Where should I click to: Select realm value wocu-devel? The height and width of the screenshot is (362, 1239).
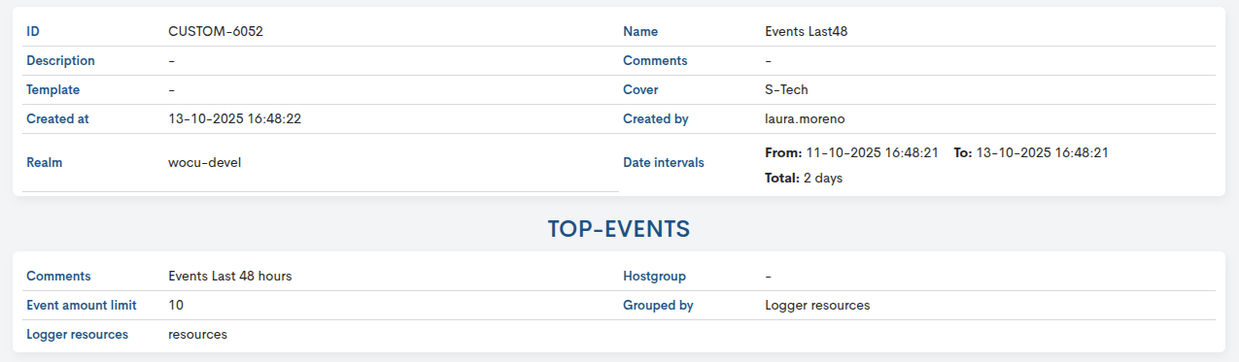(204, 162)
